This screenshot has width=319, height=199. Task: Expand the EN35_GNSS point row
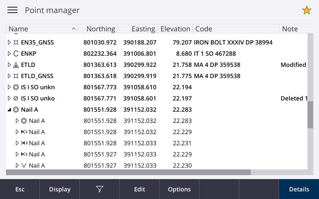click(x=9, y=42)
